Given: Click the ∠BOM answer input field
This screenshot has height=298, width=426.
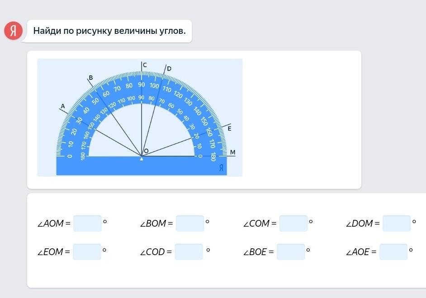Looking at the screenshot, I should coord(189,223).
